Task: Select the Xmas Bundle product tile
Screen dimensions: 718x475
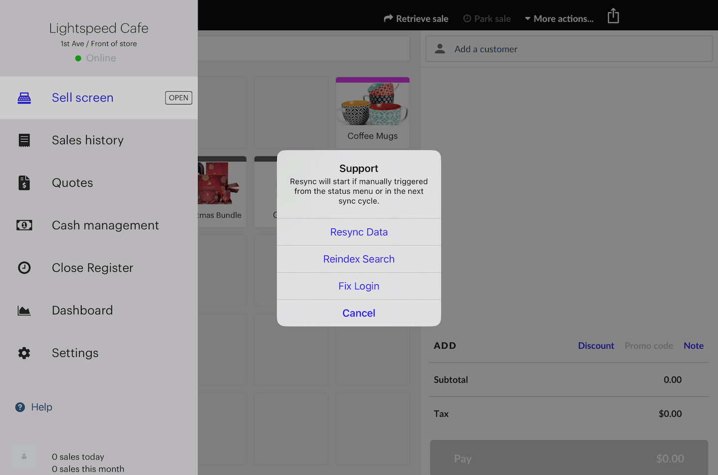Action: [222, 192]
